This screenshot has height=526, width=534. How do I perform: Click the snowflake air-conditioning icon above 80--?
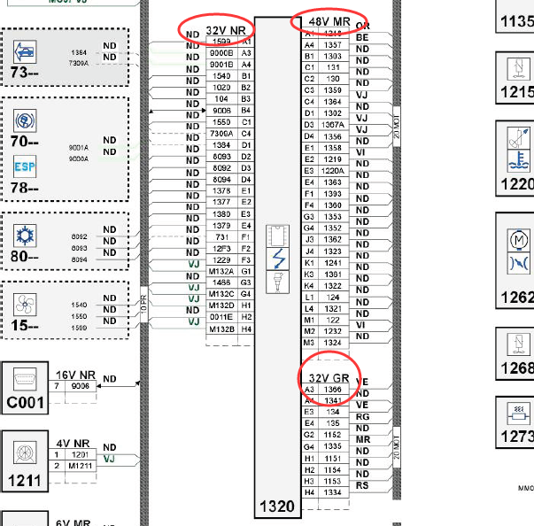point(25,236)
